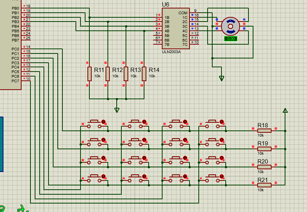Screen dimensions: 307x212
Task: Click the third push button in R19 row
Action: click(x=176, y=142)
